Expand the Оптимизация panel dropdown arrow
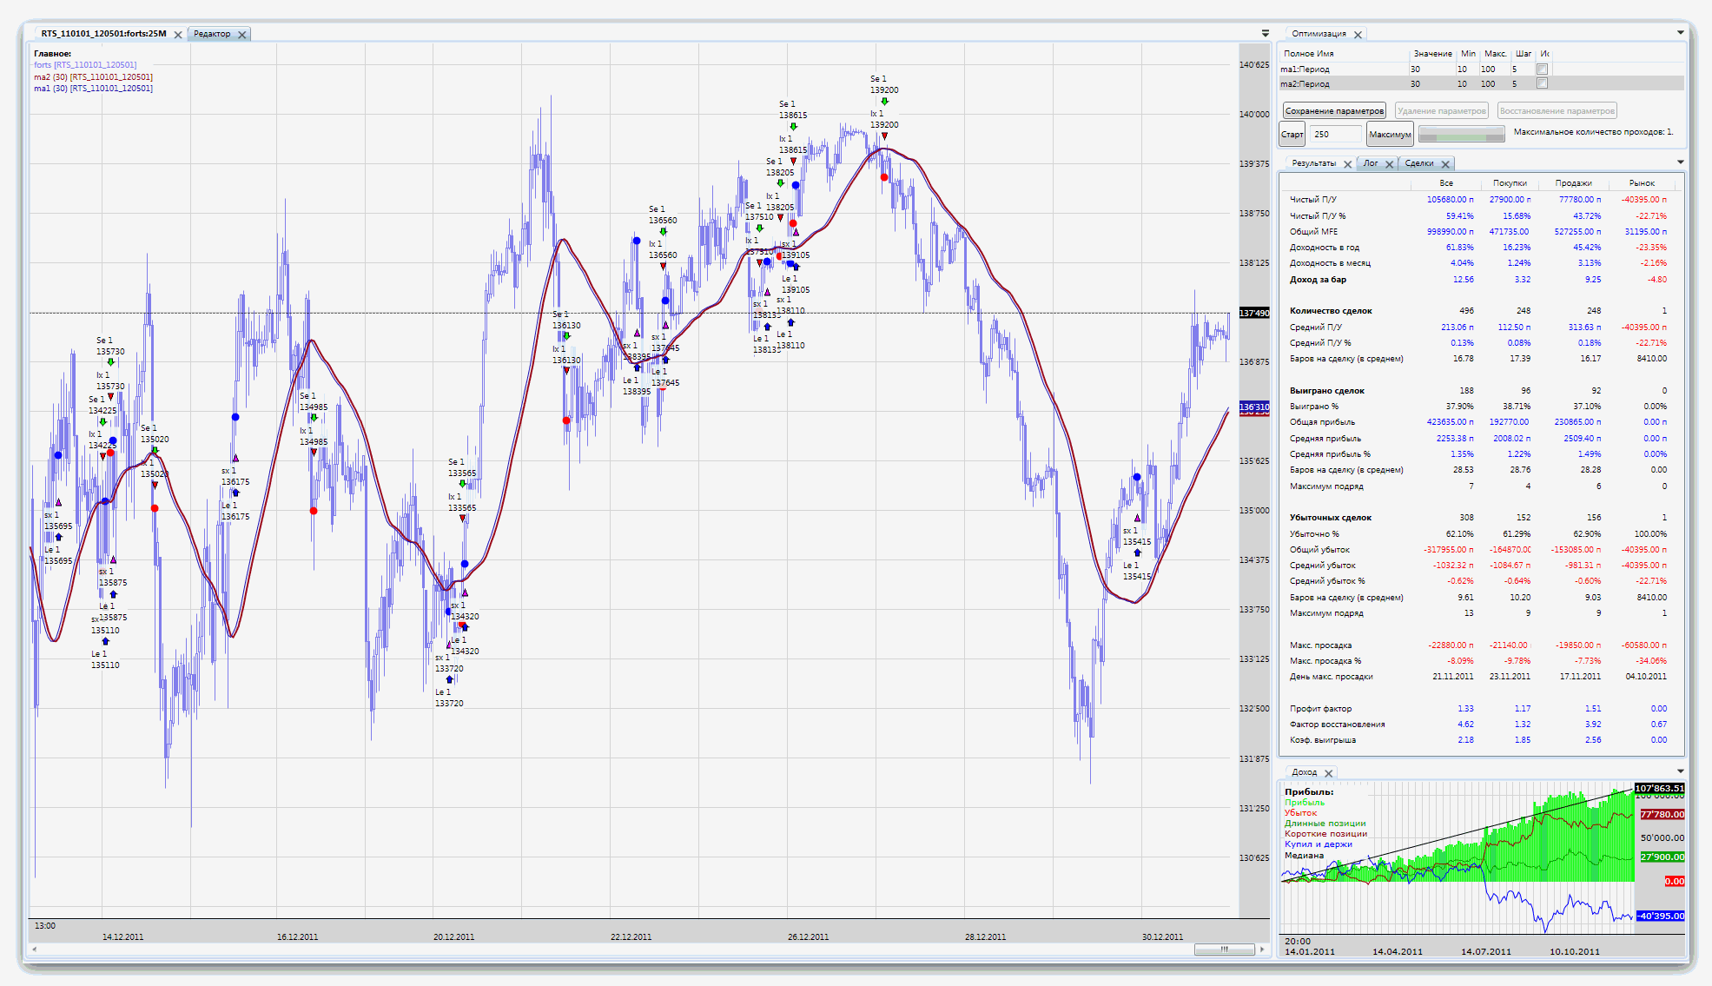 (x=1680, y=33)
